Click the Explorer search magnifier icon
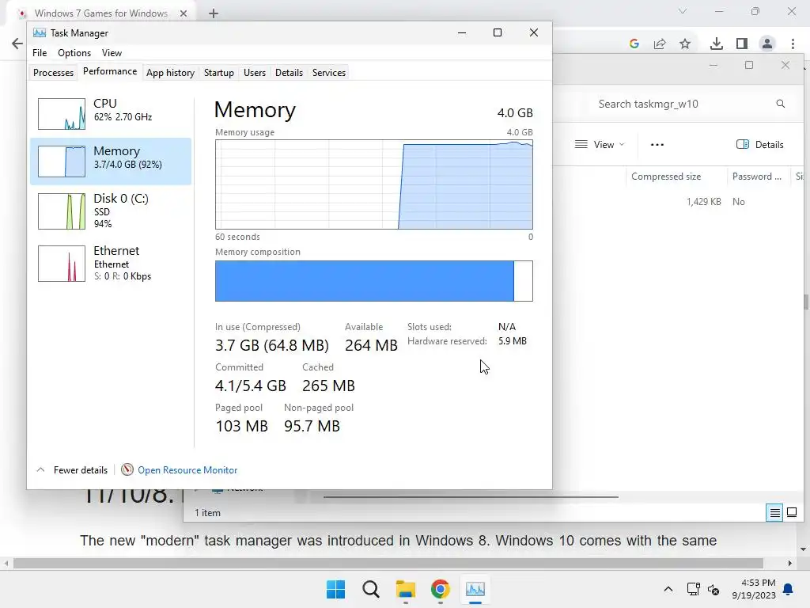Viewport: 810px width, 608px height. point(781,104)
